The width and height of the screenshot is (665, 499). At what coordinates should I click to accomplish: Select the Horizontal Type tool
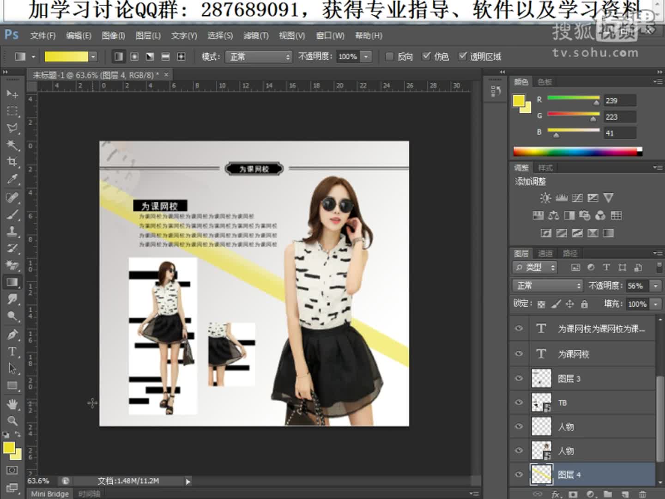point(12,352)
